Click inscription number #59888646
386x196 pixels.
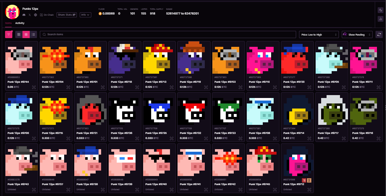(48, 180)
